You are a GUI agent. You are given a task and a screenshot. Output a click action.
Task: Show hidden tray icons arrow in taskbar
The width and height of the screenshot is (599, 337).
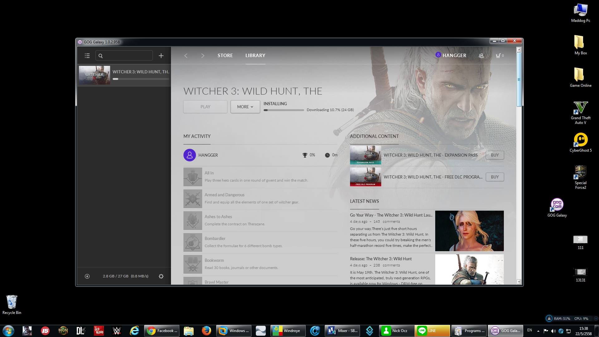(538, 331)
